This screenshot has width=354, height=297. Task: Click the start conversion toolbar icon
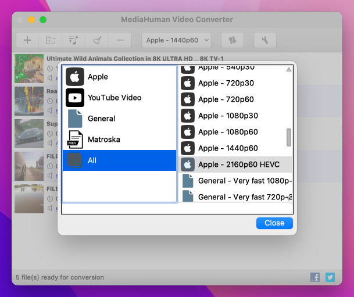coord(233,40)
